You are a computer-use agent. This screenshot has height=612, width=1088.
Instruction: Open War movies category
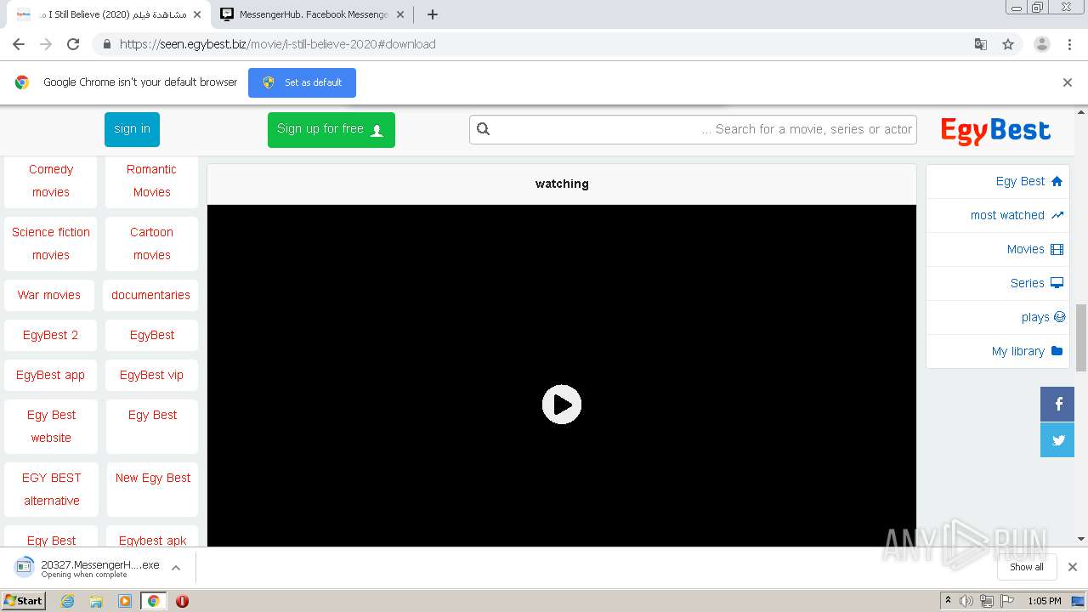tap(49, 295)
